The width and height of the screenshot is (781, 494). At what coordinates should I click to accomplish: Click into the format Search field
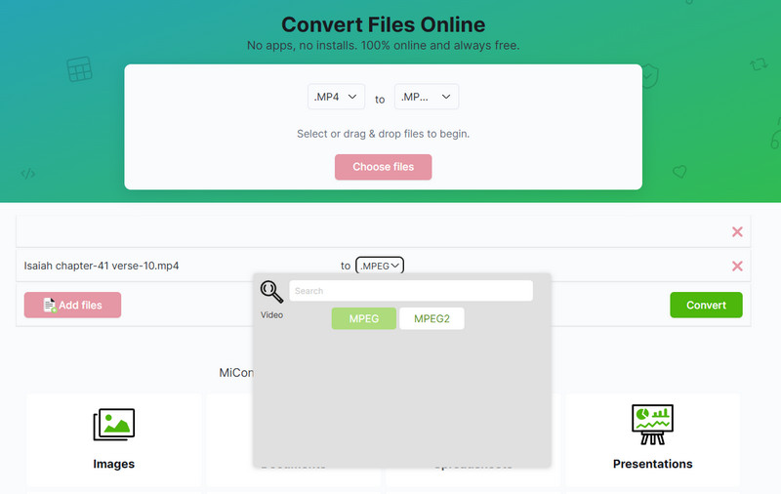[411, 291]
